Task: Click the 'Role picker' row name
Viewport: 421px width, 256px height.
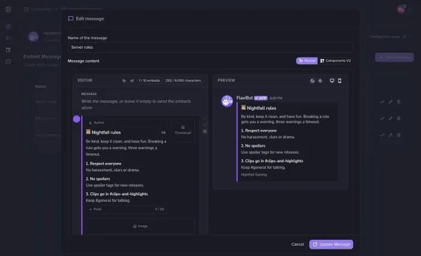Action: pyautogui.click(x=45, y=118)
